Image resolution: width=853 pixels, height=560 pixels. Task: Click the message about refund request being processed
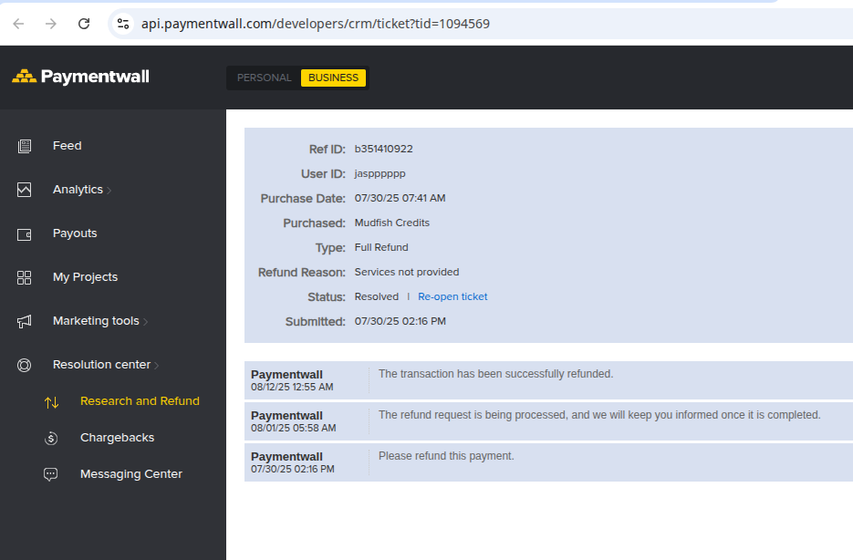tap(599, 415)
